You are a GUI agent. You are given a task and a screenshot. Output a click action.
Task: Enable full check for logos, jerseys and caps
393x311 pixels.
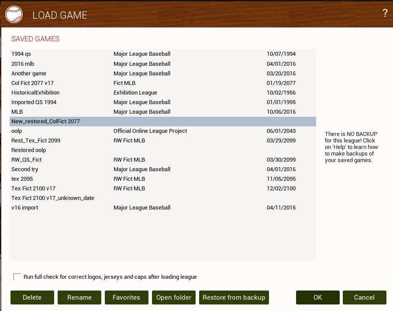click(17, 277)
